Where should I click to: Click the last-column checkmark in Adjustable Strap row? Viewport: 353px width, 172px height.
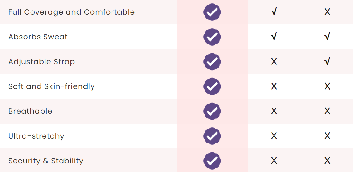coord(327,61)
